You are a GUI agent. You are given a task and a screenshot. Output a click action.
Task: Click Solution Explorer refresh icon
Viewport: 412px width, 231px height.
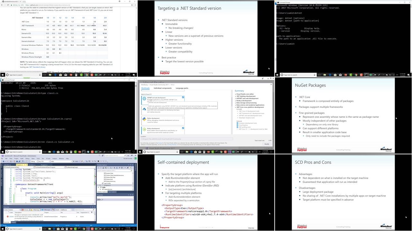[x=117, y=168]
